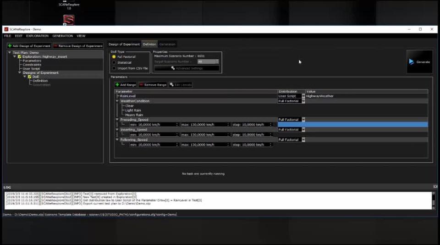
Task: Toggle the Exploration: highway_insert checkbox
Action: tap(20, 57)
